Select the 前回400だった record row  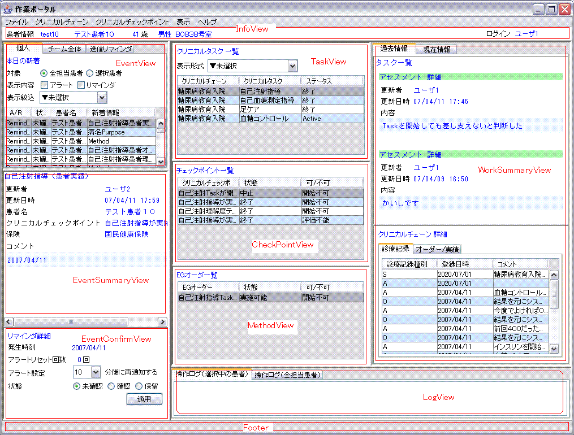(465, 329)
